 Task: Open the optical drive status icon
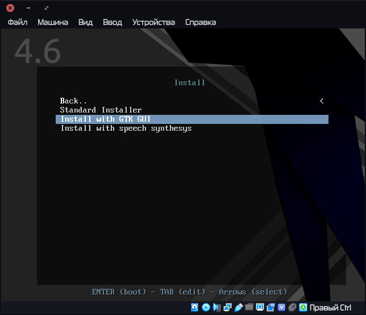pyautogui.click(x=206, y=308)
